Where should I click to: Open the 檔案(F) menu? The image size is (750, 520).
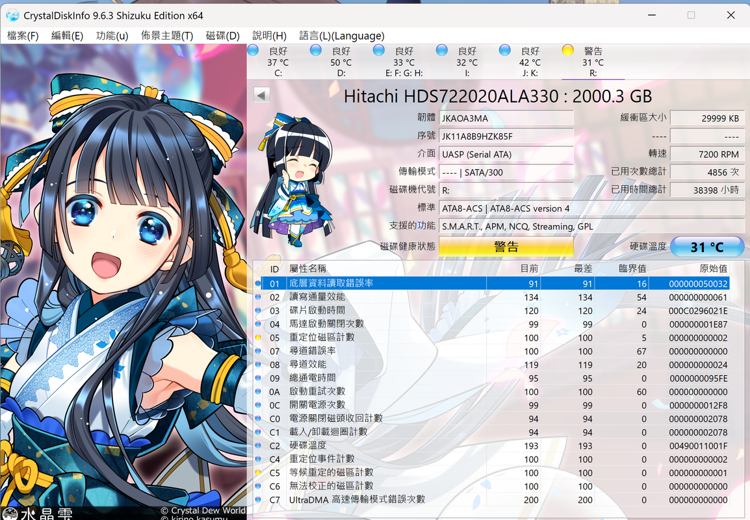23,36
